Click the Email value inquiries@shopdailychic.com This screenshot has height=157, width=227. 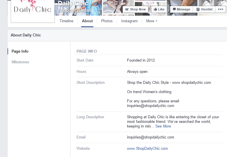click(150, 137)
